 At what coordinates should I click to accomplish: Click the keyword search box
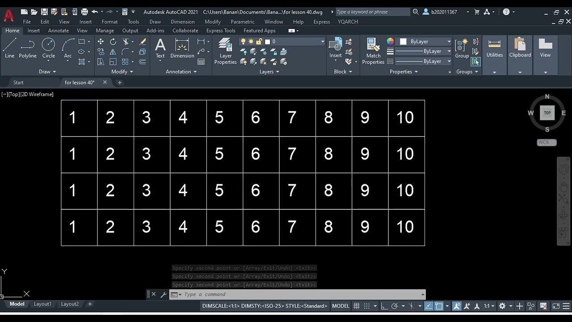(x=372, y=12)
